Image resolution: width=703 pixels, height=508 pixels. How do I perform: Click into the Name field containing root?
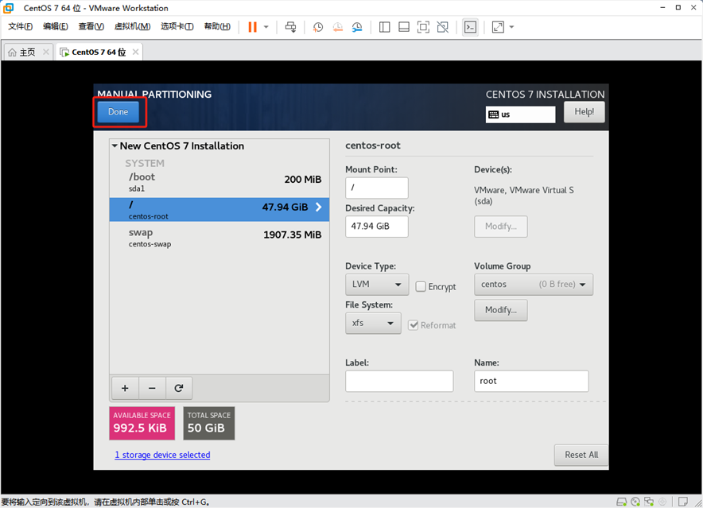point(531,381)
